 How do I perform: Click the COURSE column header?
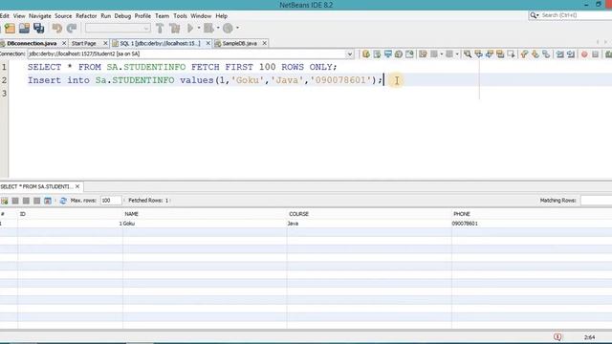click(369, 214)
